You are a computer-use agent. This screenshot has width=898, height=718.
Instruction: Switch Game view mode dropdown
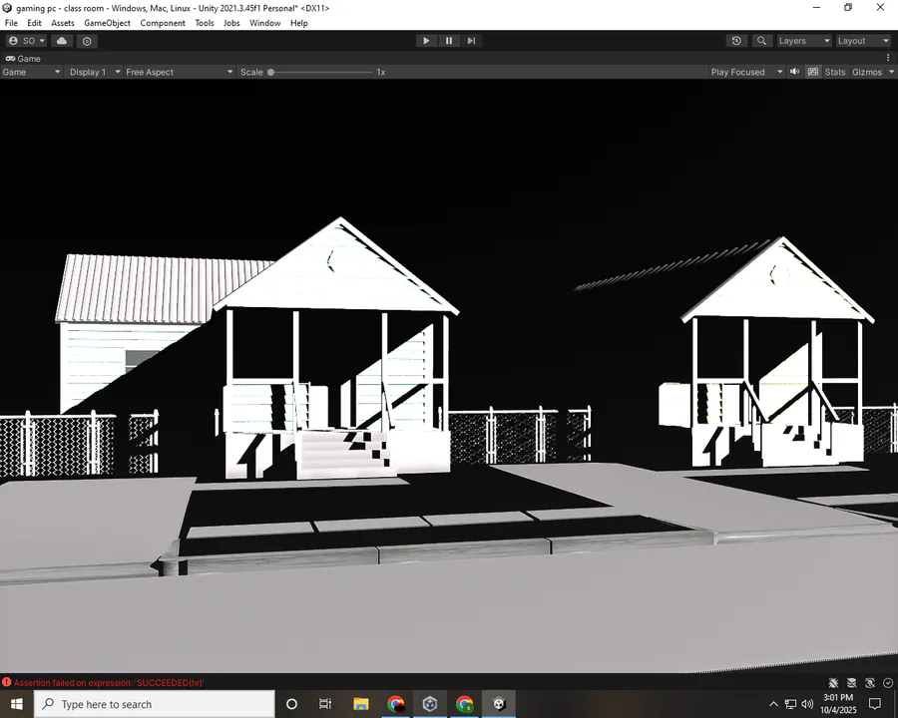pyautogui.click(x=32, y=72)
